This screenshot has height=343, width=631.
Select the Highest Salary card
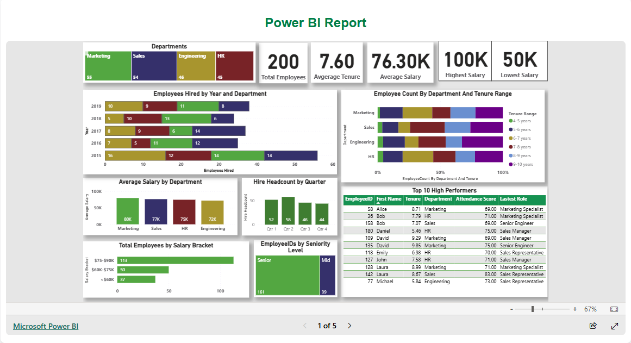(465, 61)
